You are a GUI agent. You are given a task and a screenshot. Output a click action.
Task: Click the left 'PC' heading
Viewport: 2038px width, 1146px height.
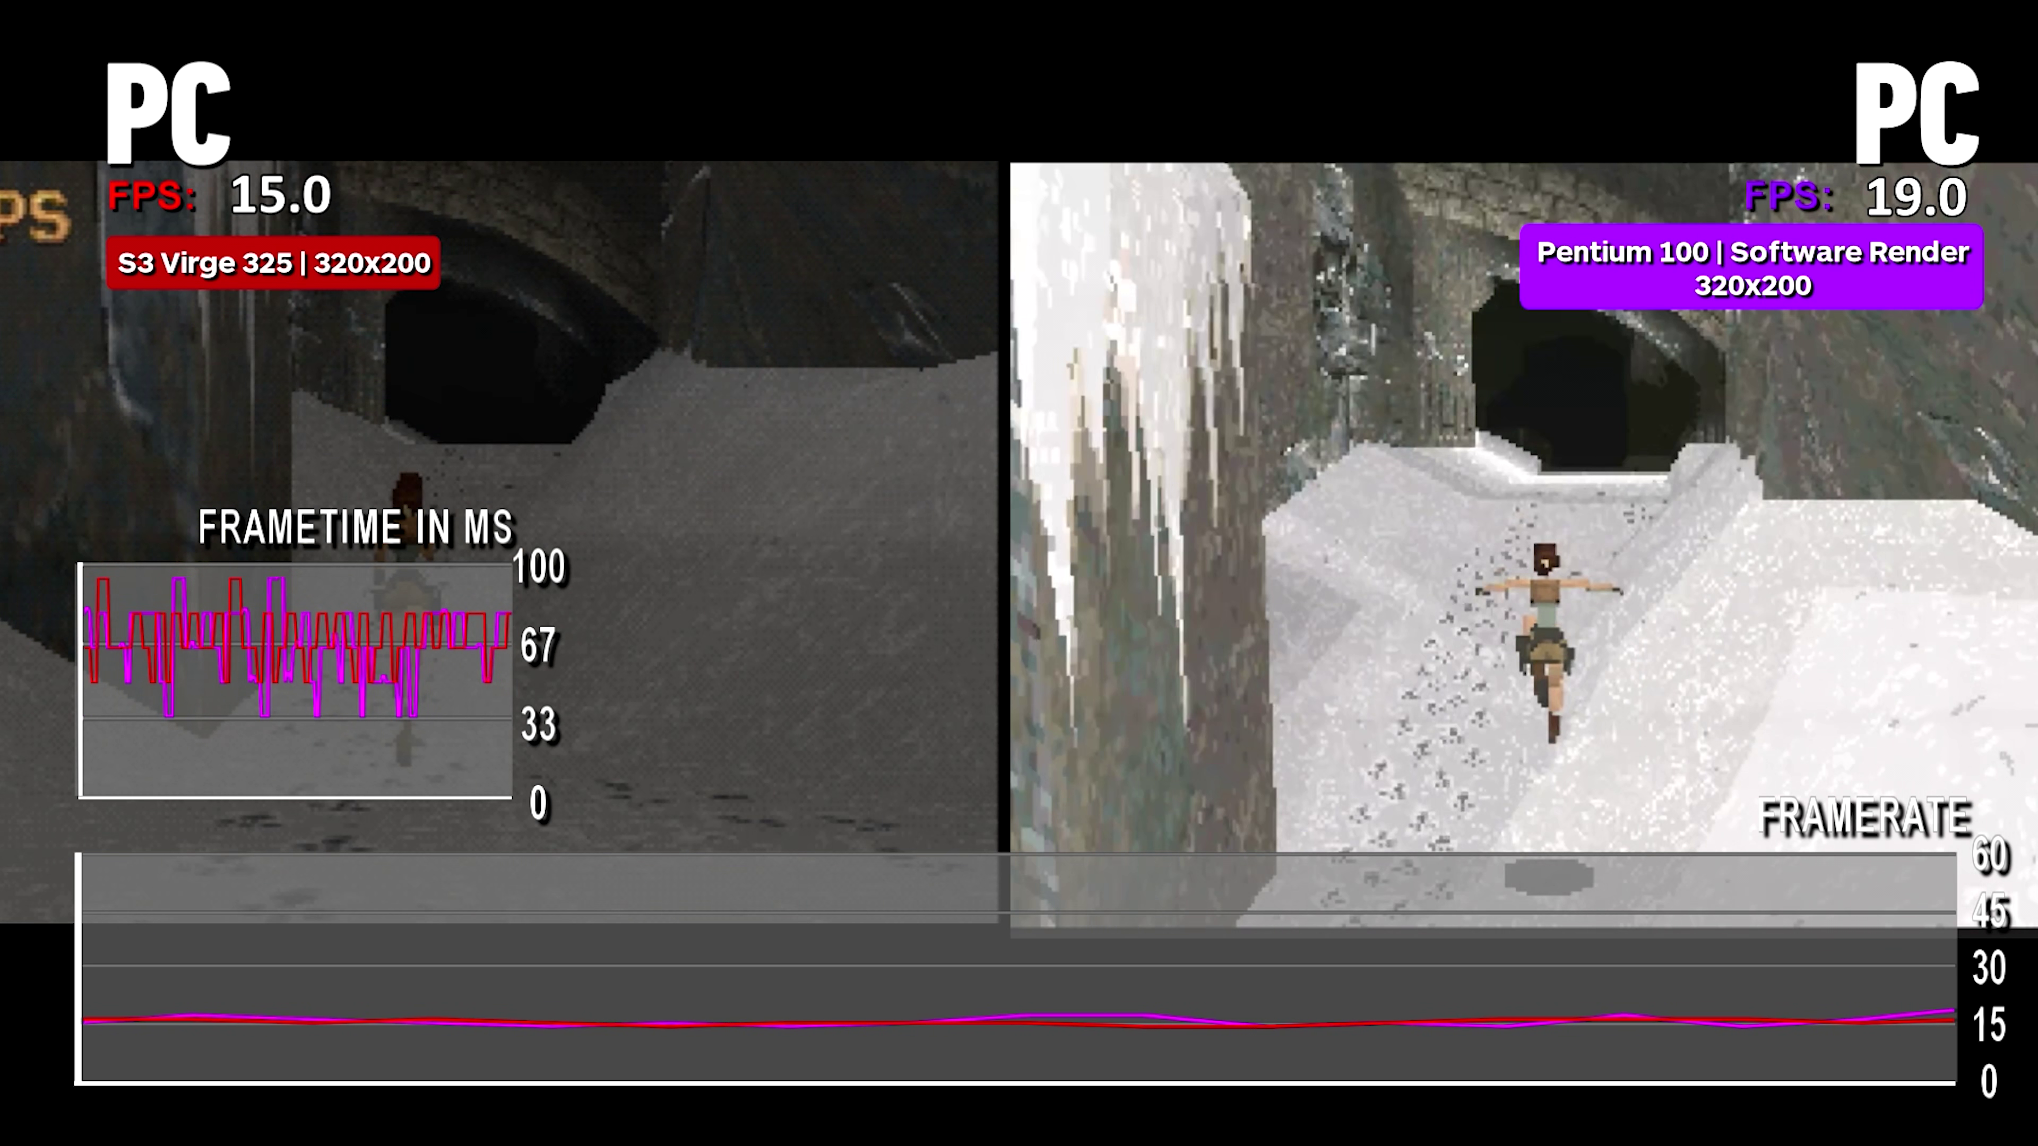[x=169, y=114]
